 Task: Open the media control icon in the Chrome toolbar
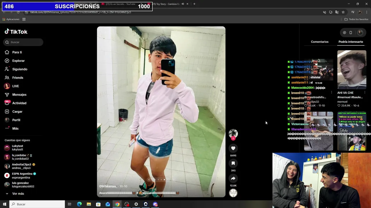coord(353,12)
